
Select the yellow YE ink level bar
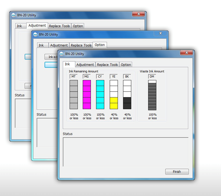[114, 94]
